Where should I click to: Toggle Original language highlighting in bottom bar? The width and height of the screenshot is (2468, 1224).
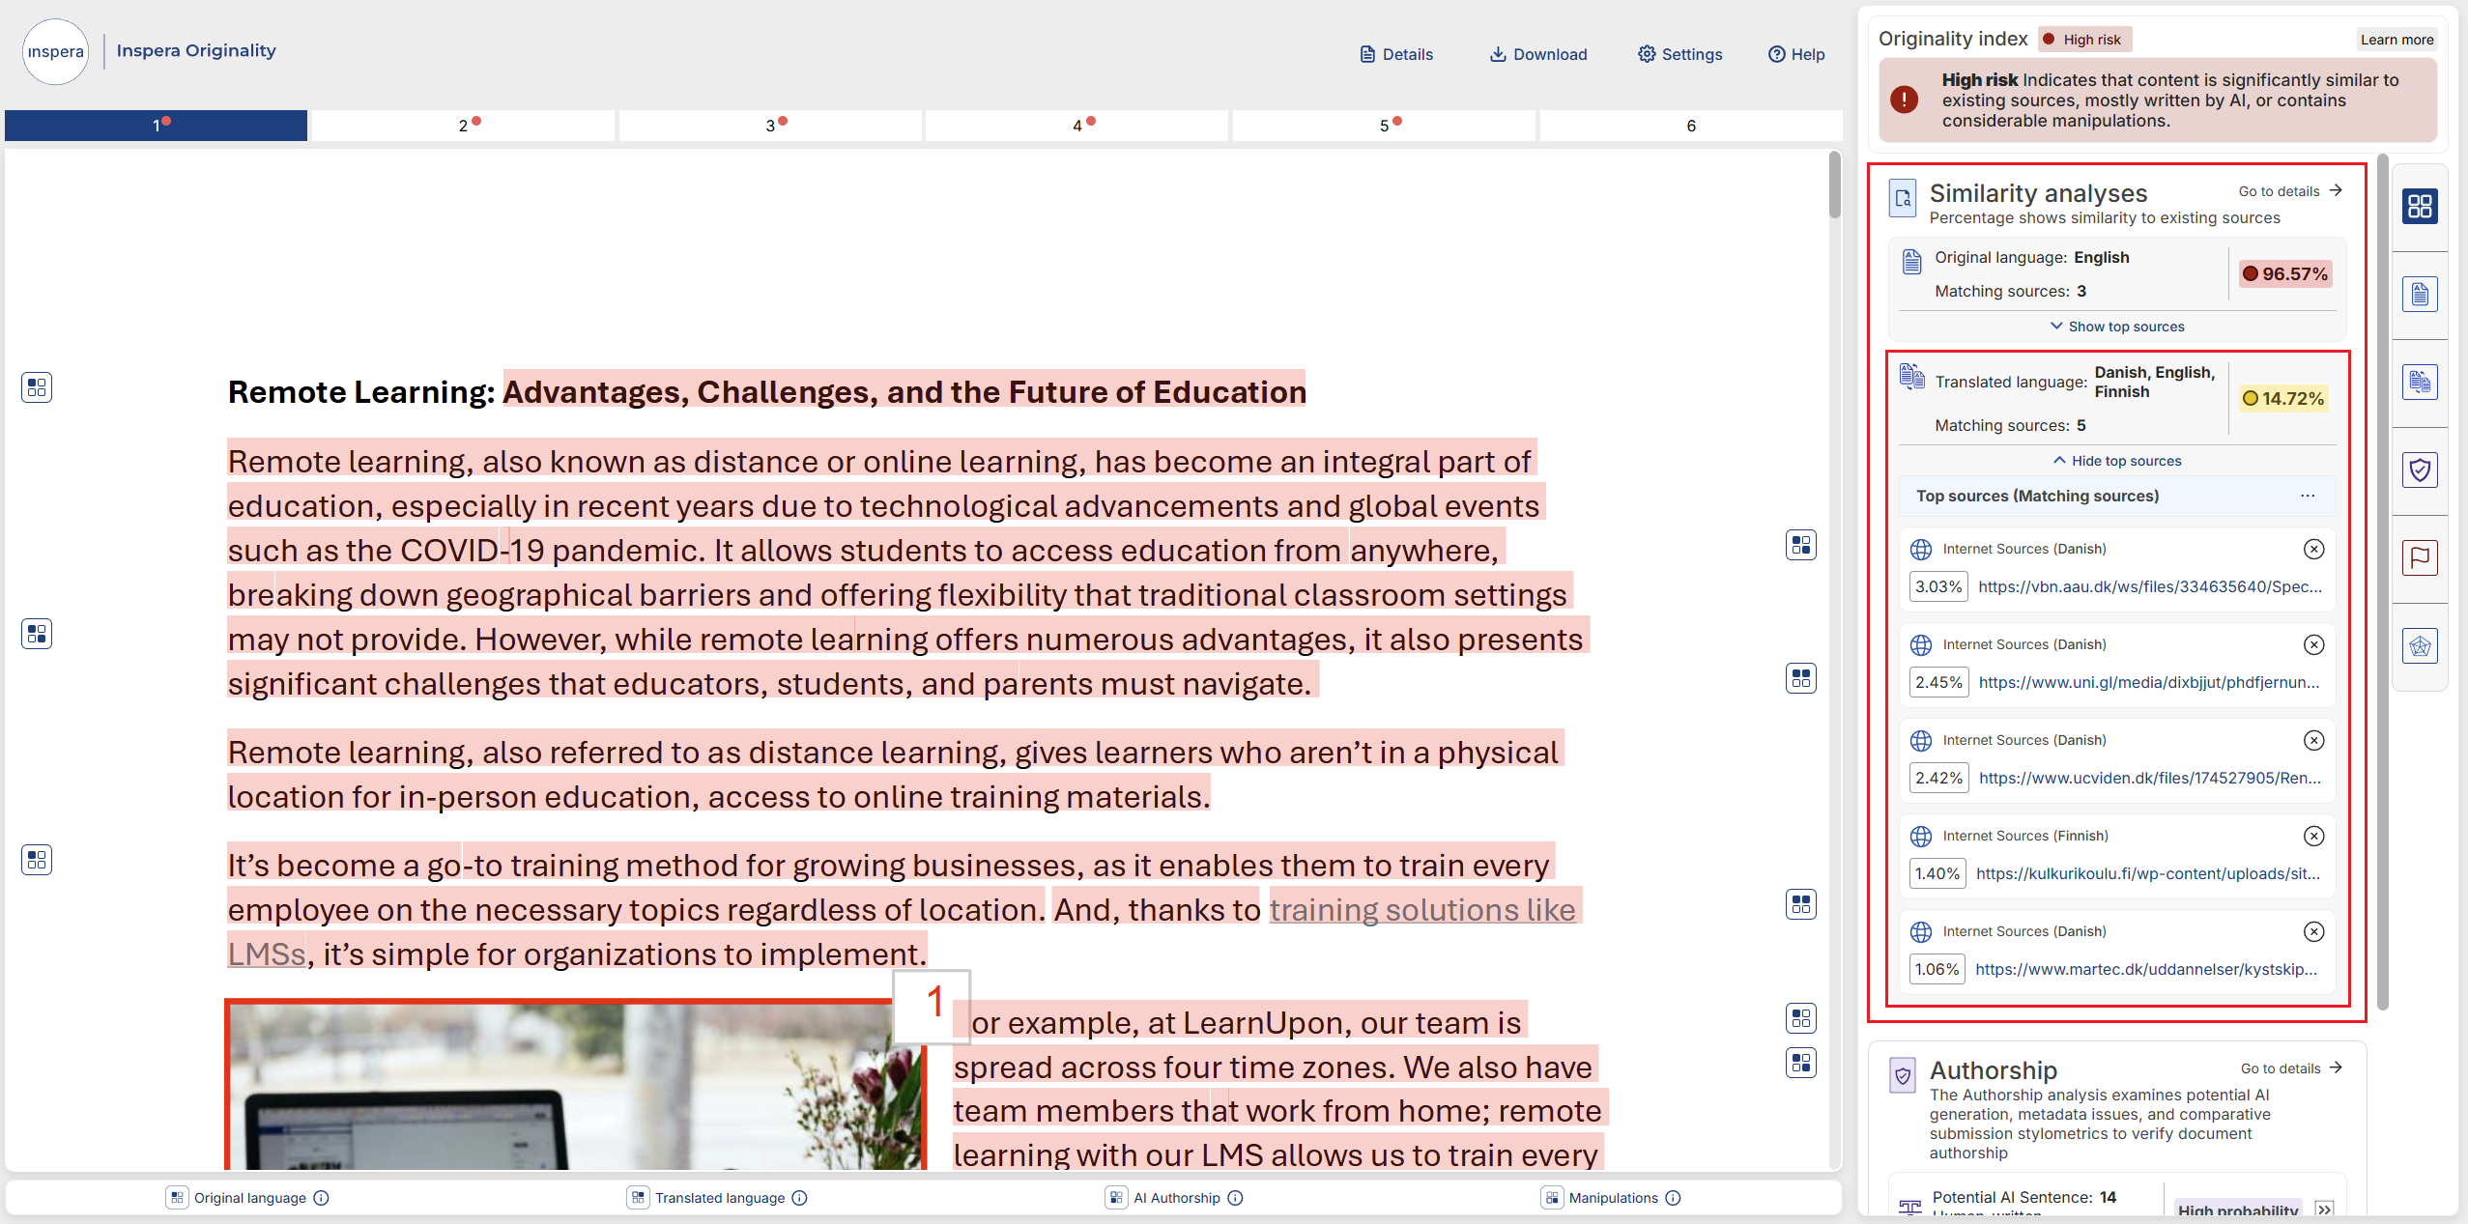177,1198
